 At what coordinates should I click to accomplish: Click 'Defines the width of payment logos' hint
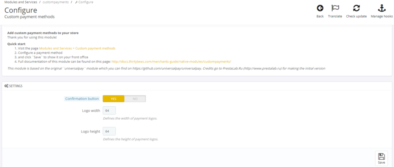tap(130, 118)
